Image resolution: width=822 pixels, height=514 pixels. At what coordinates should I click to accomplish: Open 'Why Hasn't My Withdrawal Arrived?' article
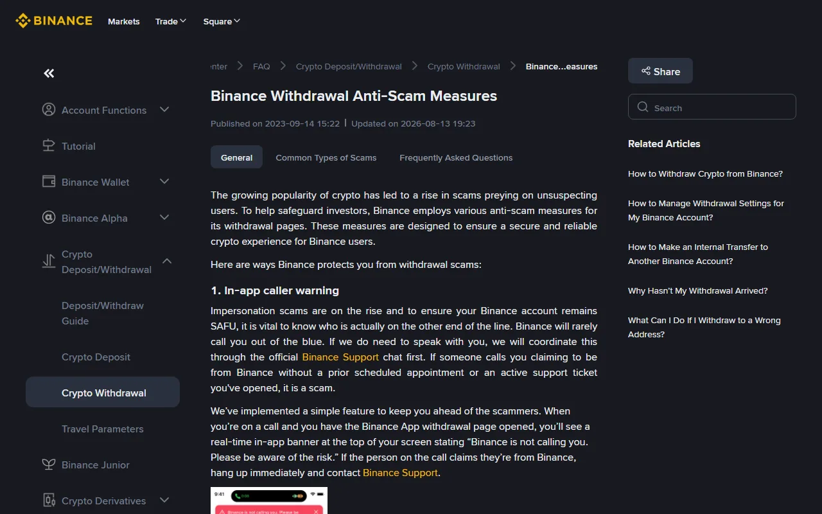pos(698,291)
